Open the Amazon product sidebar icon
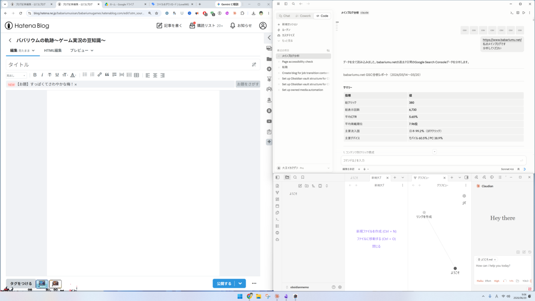535x301 pixels. tap(269, 100)
